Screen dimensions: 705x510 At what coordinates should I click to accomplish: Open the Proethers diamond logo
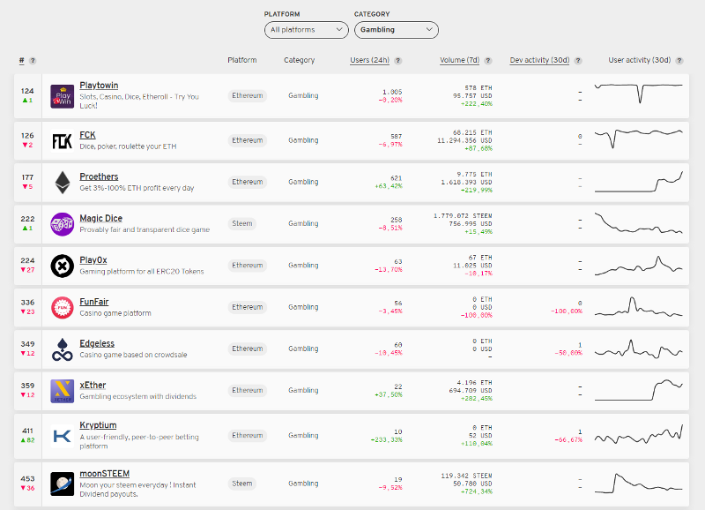pos(62,183)
